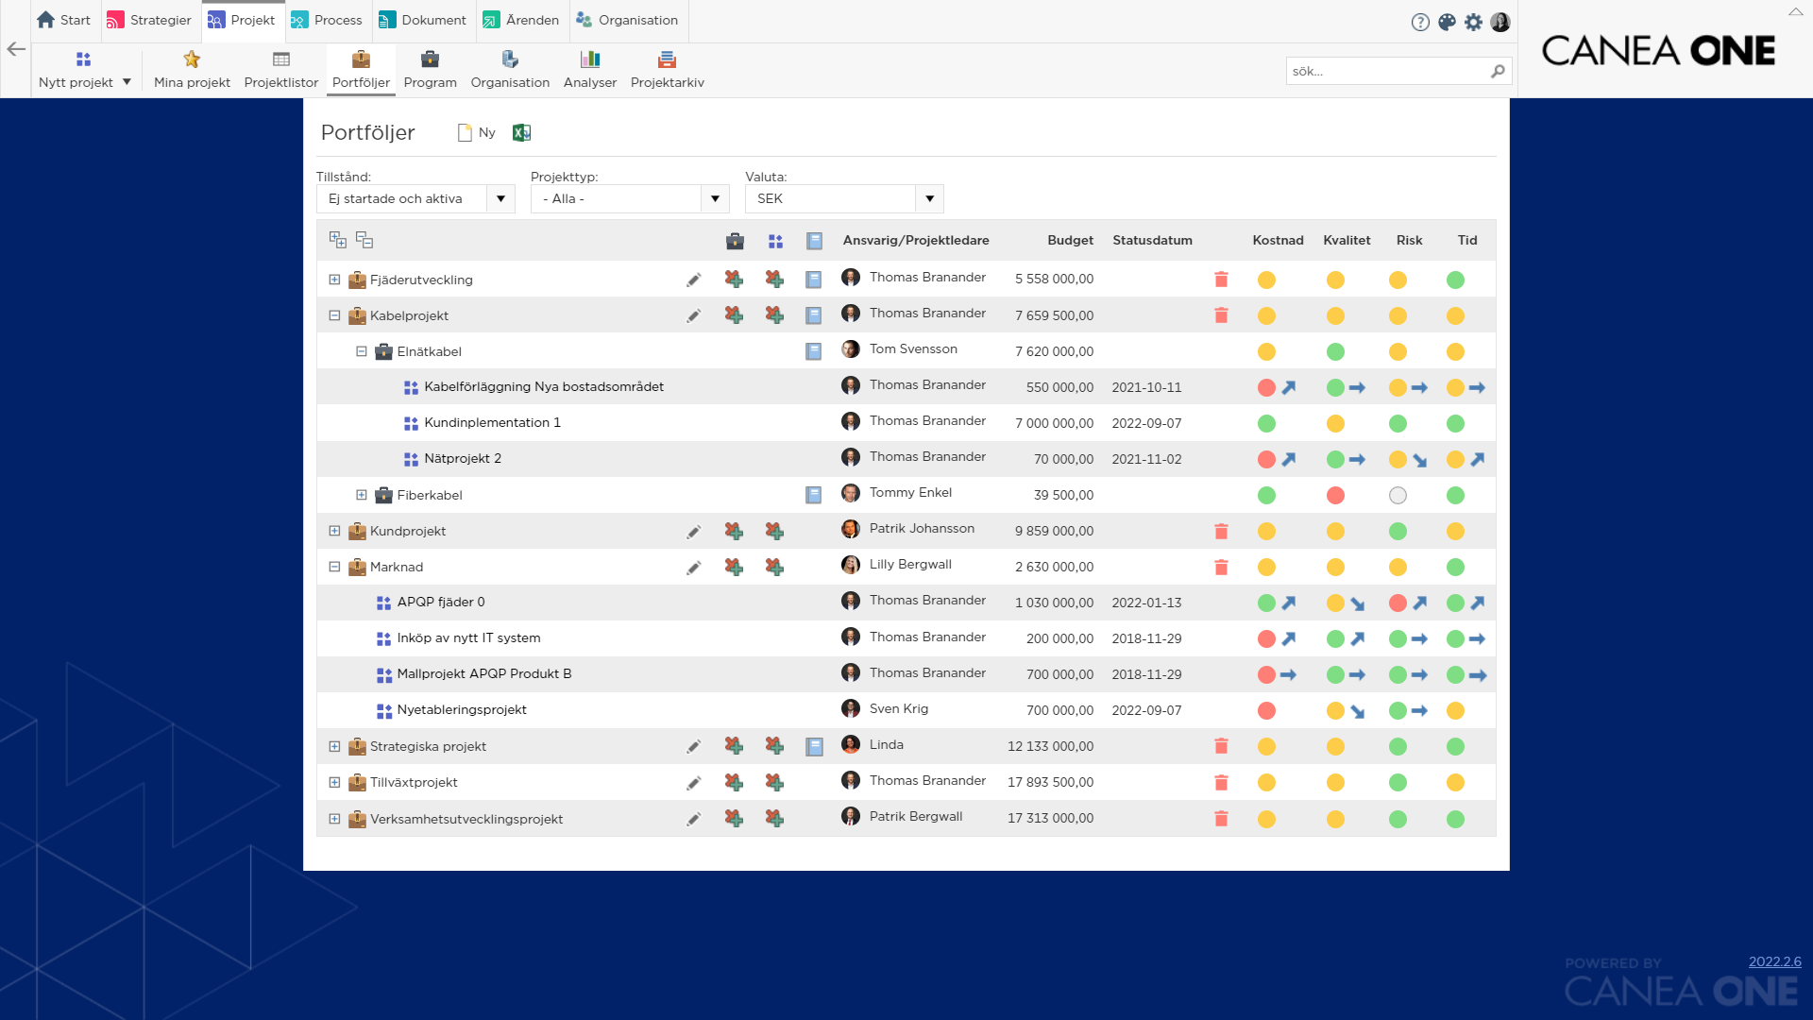The width and height of the screenshot is (1813, 1020).
Task: Open the settings gear in the top bar
Action: tap(1472, 22)
